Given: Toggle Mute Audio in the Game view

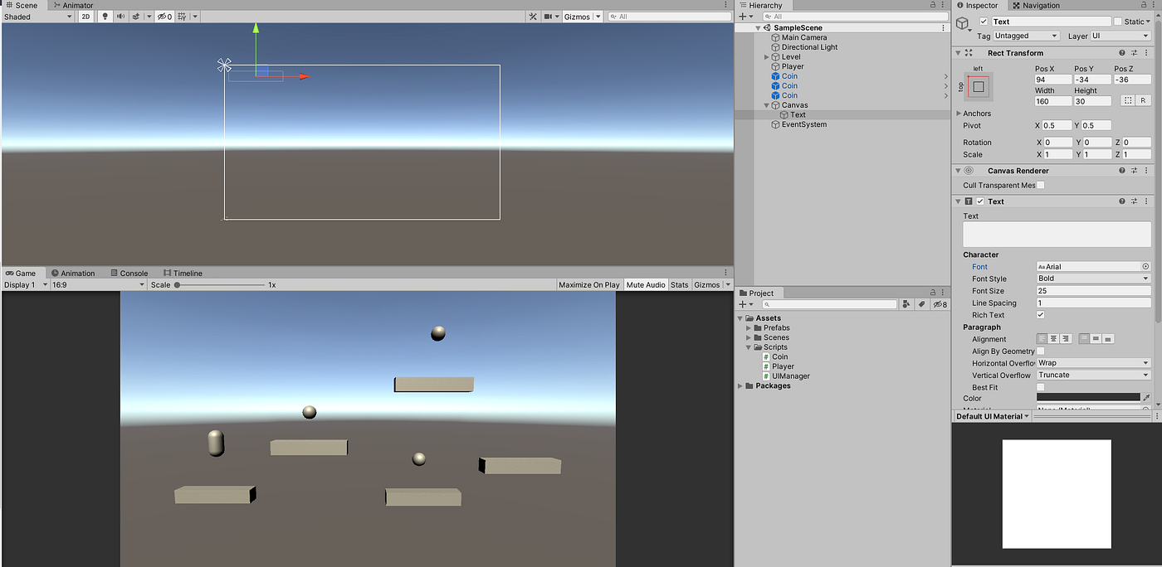Looking at the screenshot, I should 645,284.
